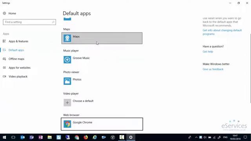The width and height of the screenshot is (251, 141).
Task: Open Internet Explorer from taskbar
Action: [x=95, y=137]
